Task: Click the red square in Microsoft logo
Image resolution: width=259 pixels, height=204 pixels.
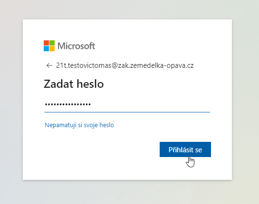Action: pyautogui.click(x=46, y=43)
